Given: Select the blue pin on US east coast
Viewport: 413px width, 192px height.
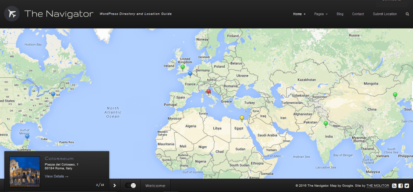Looking at the screenshot, I should point(53,94).
